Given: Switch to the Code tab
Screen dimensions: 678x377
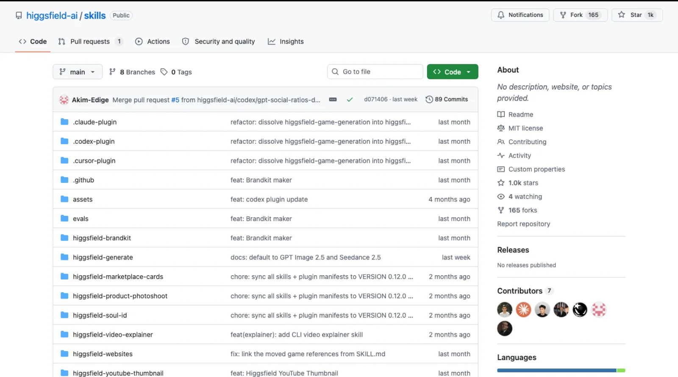Looking at the screenshot, I should [33, 42].
